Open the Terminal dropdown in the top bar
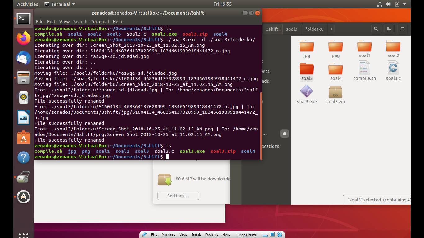Image resolution: width=424 pixels, height=238 pixels. click(59, 4)
